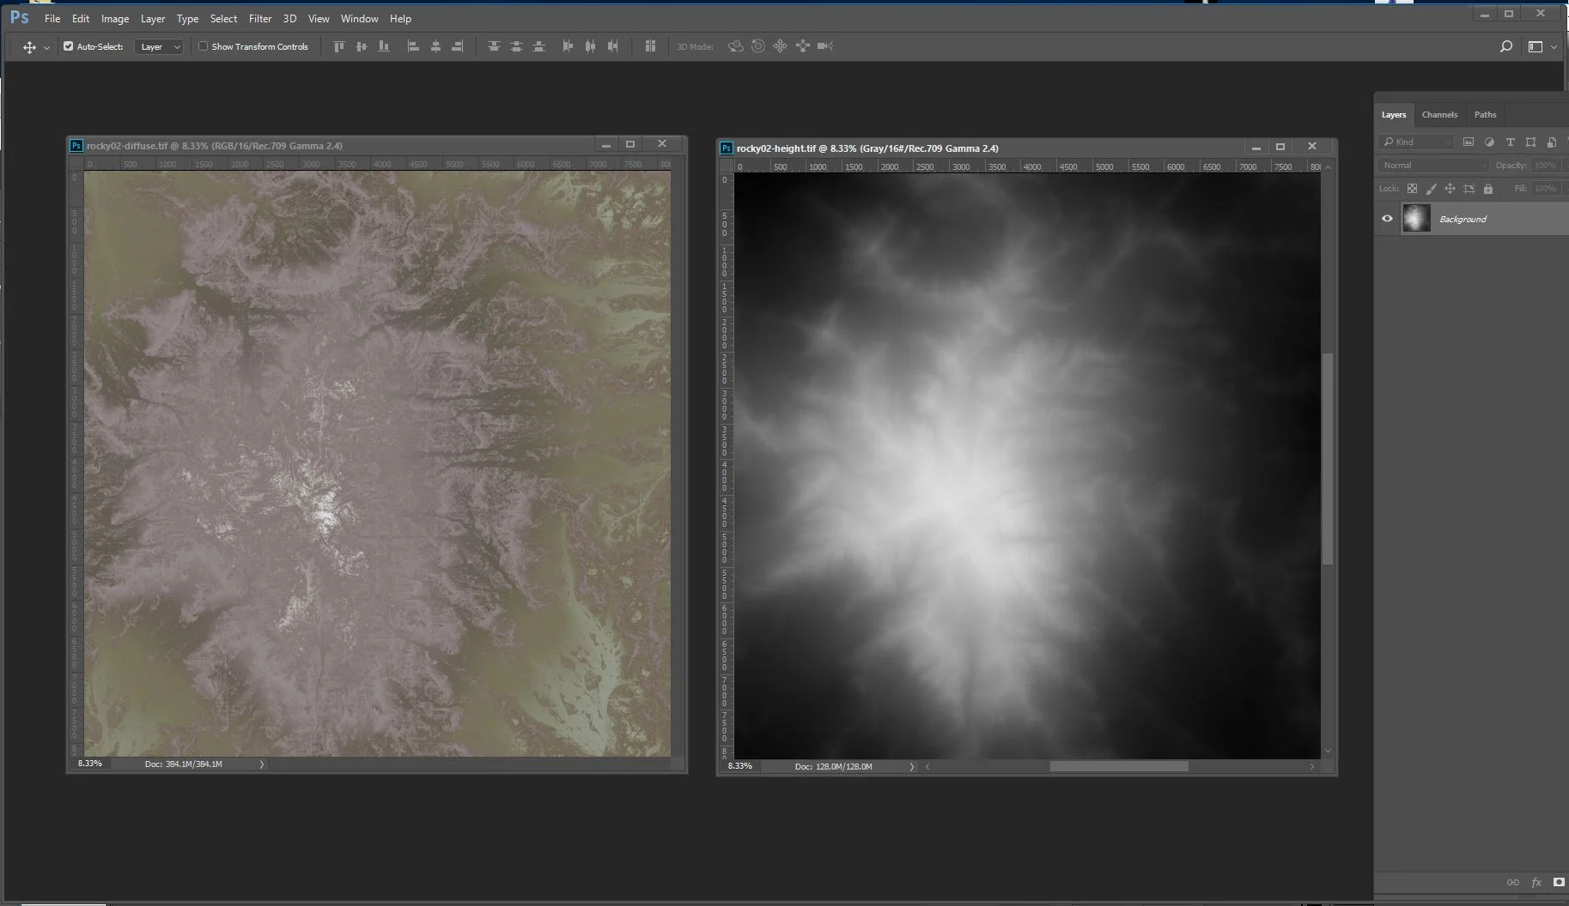Toggle Lock transparent pixels icon

(x=1412, y=188)
